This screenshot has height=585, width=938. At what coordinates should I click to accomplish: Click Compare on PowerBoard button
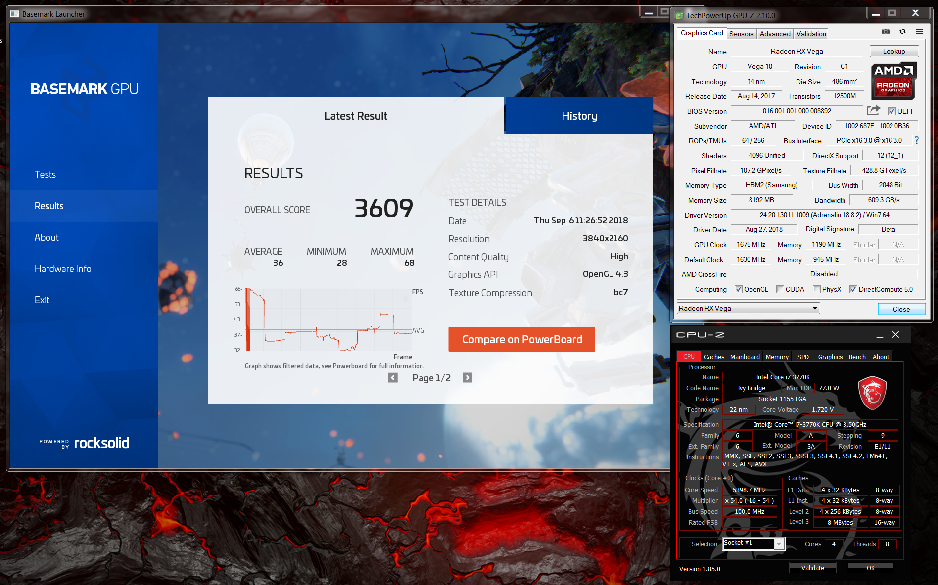[x=521, y=339]
